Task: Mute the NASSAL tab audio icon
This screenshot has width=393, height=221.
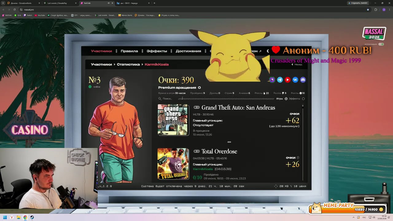Action: 109,3
